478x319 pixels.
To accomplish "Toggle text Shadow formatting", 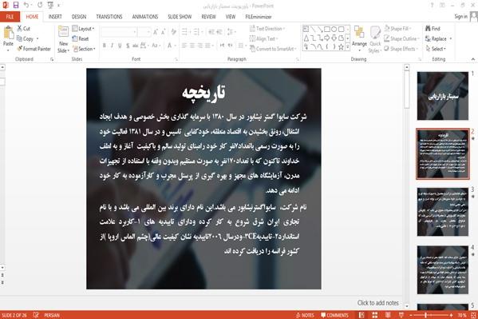I will point(128,46).
